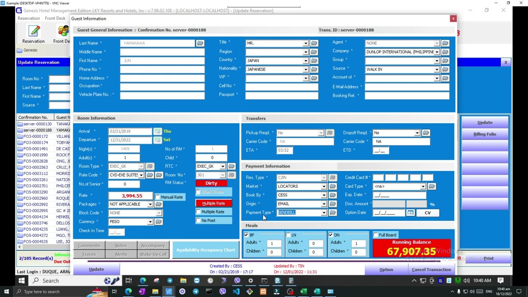Close the Guest Information dialog
528x297 pixels.
pos(453,19)
